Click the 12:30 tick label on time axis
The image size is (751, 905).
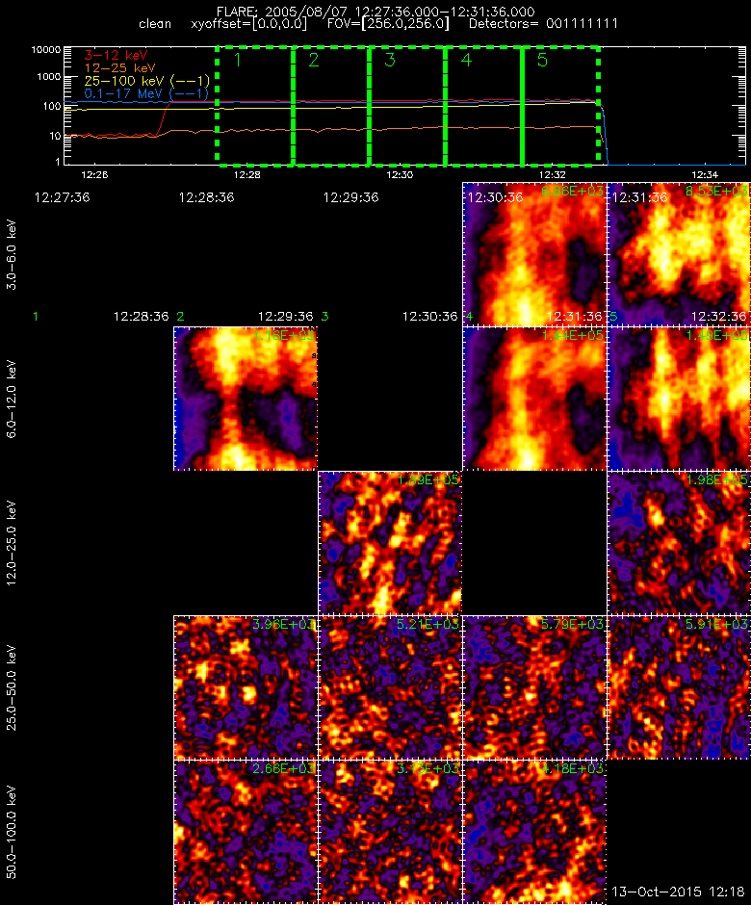(400, 174)
